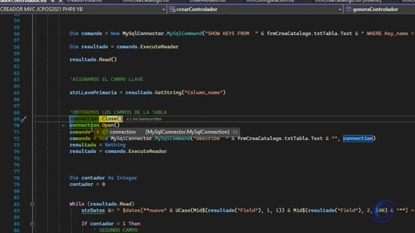Viewport: 415px width, 233px height.
Task: Click the object icon in the connection DataTip
Action: (105, 132)
